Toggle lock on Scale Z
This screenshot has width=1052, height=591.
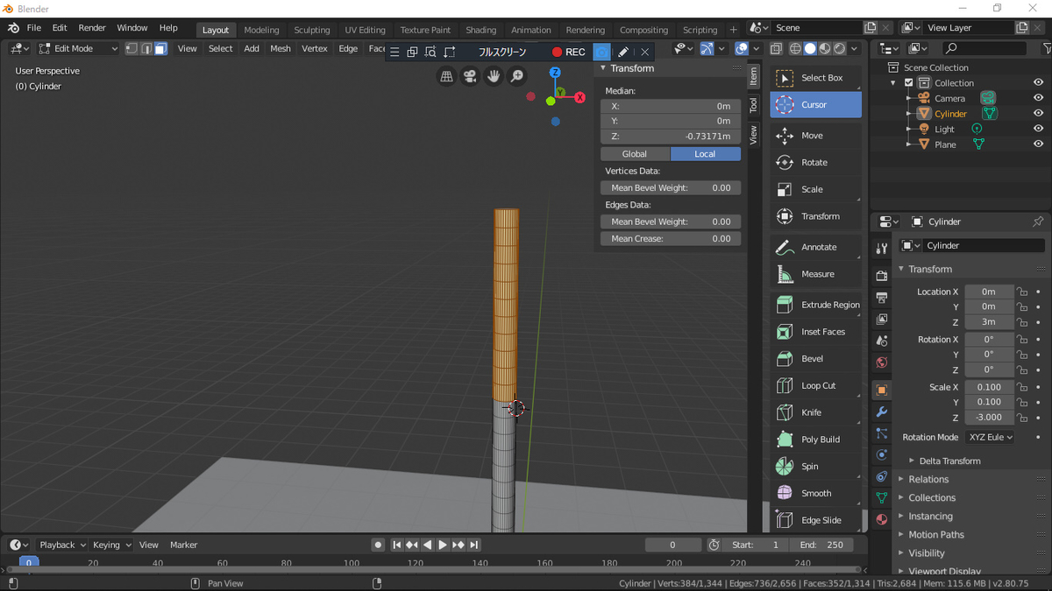1021,418
